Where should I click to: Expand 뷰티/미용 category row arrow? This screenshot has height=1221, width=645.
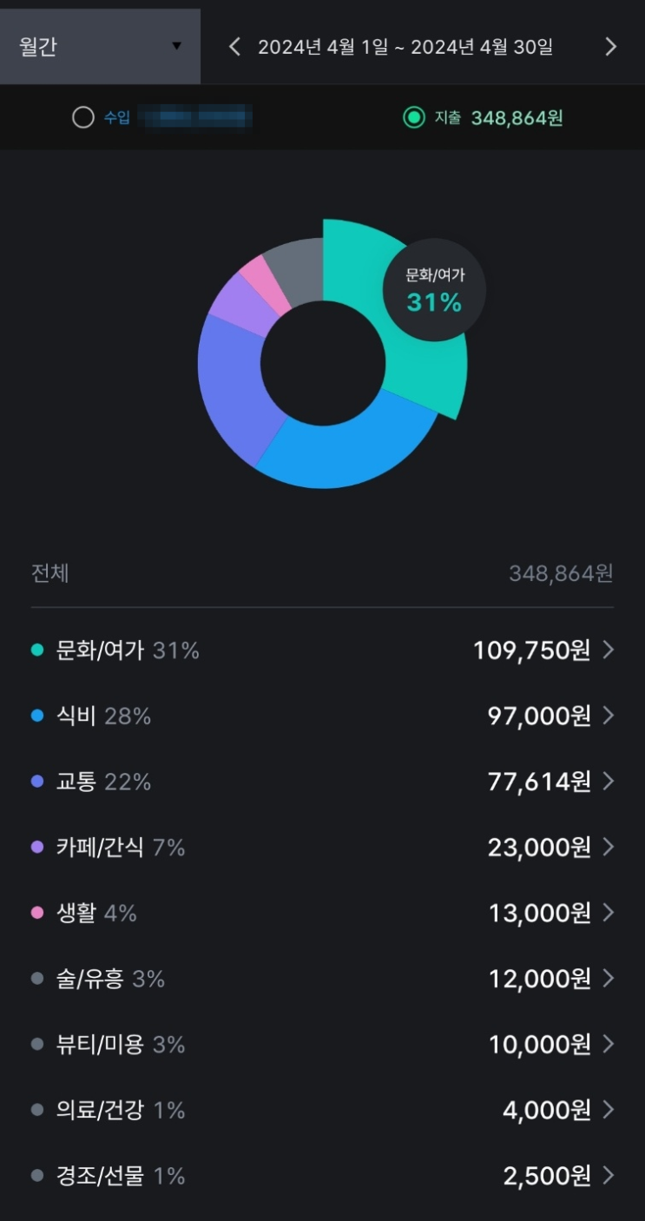[x=608, y=1044]
